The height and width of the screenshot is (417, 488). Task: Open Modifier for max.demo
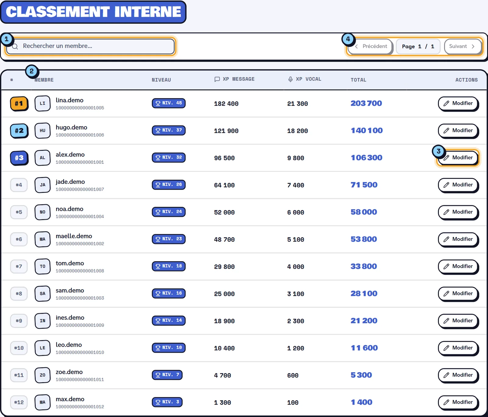coord(458,402)
